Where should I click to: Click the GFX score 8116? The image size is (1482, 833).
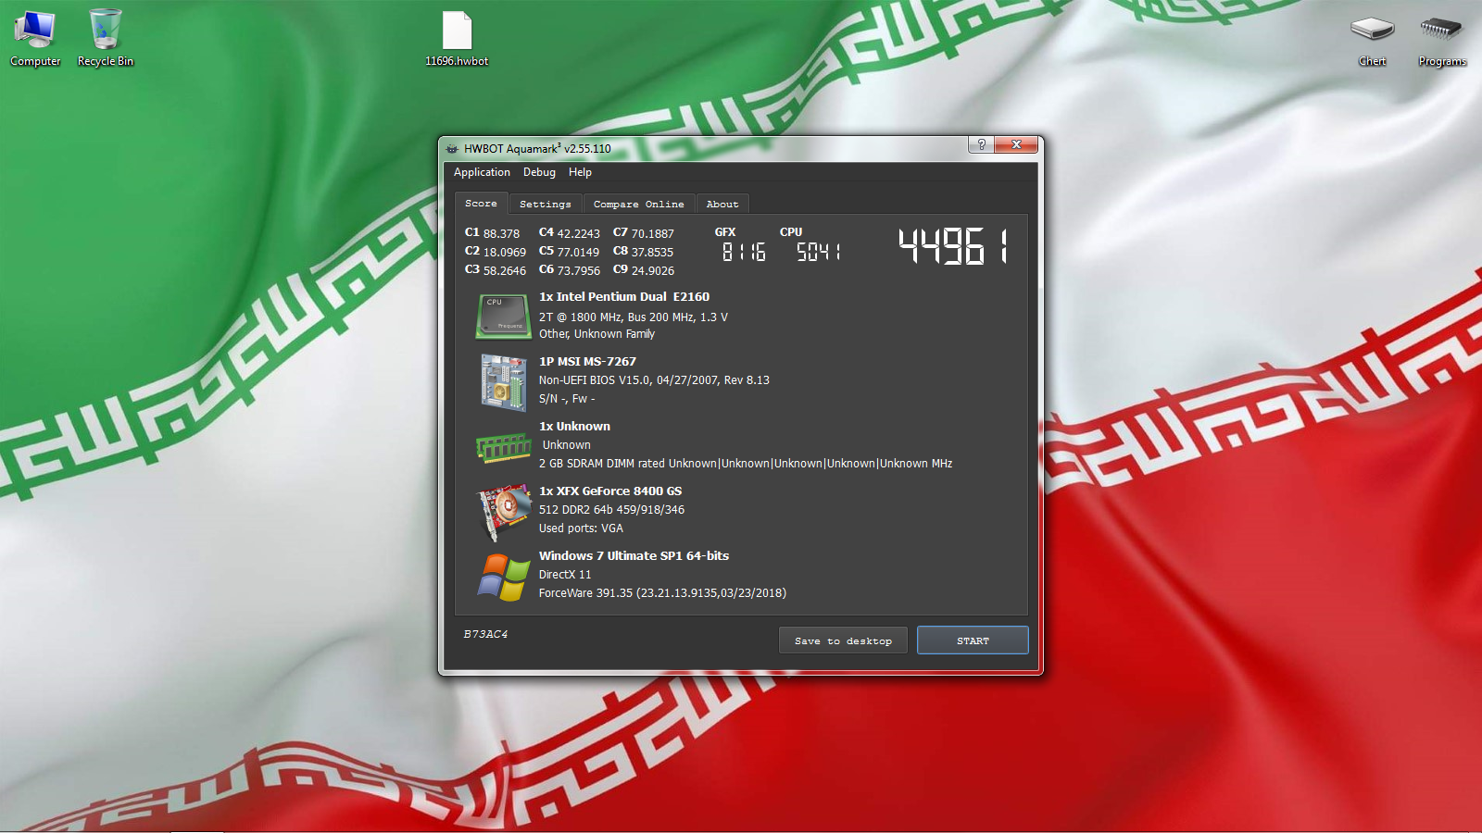pyautogui.click(x=744, y=252)
